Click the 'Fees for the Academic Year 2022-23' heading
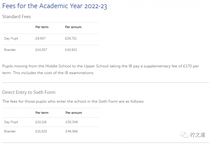The height and width of the screenshot is (144, 212). click(54, 6)
